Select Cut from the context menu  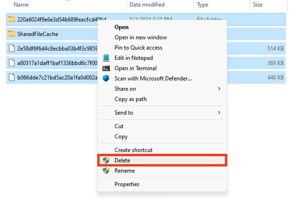(x=119, y=126)
